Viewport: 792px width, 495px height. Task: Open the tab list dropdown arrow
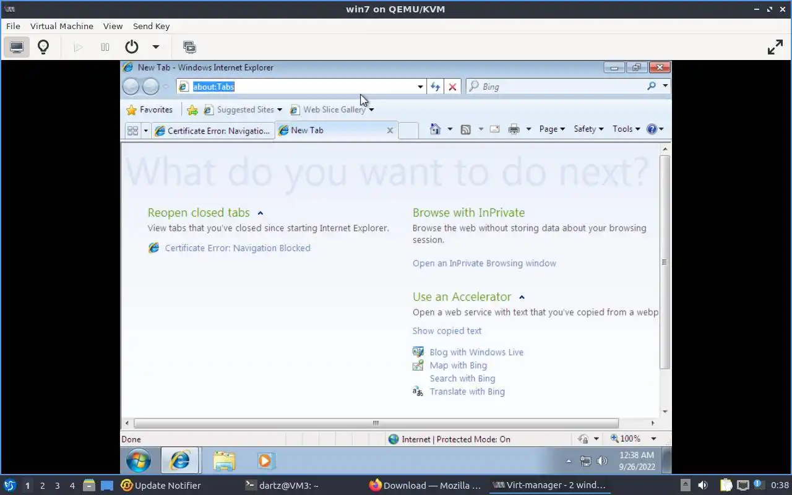[146, 131]
